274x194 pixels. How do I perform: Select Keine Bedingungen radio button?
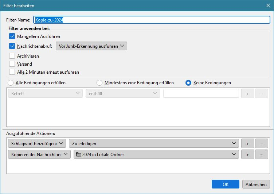point(188,83)
